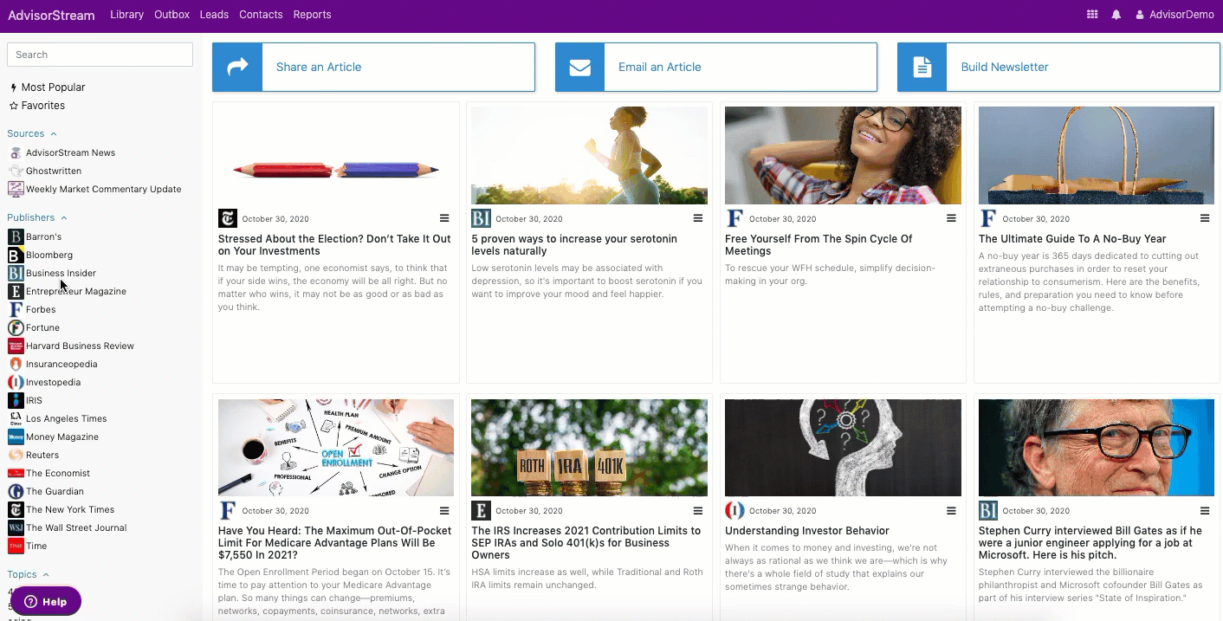Open the ROTH IRA 401K blocks thumbnail
The image size is (1223, 621).
click(589, 448)
